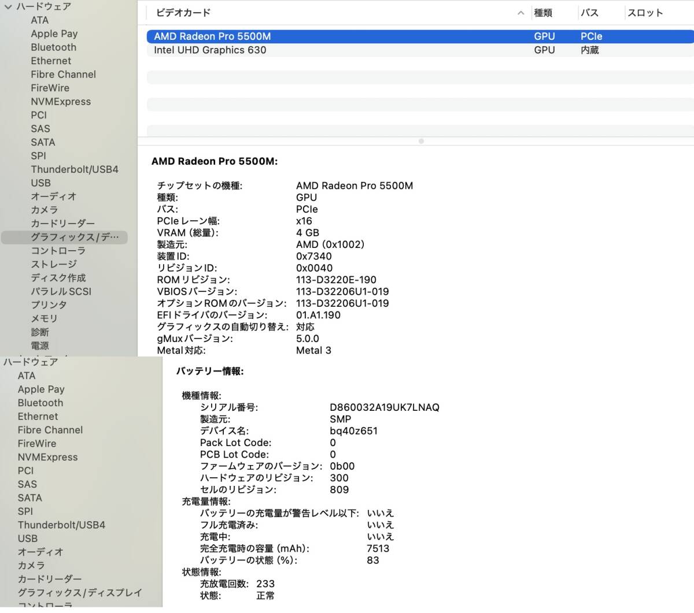
Task: Open Bluetooth in upper sidebar
Action: (x=54, y=47)
